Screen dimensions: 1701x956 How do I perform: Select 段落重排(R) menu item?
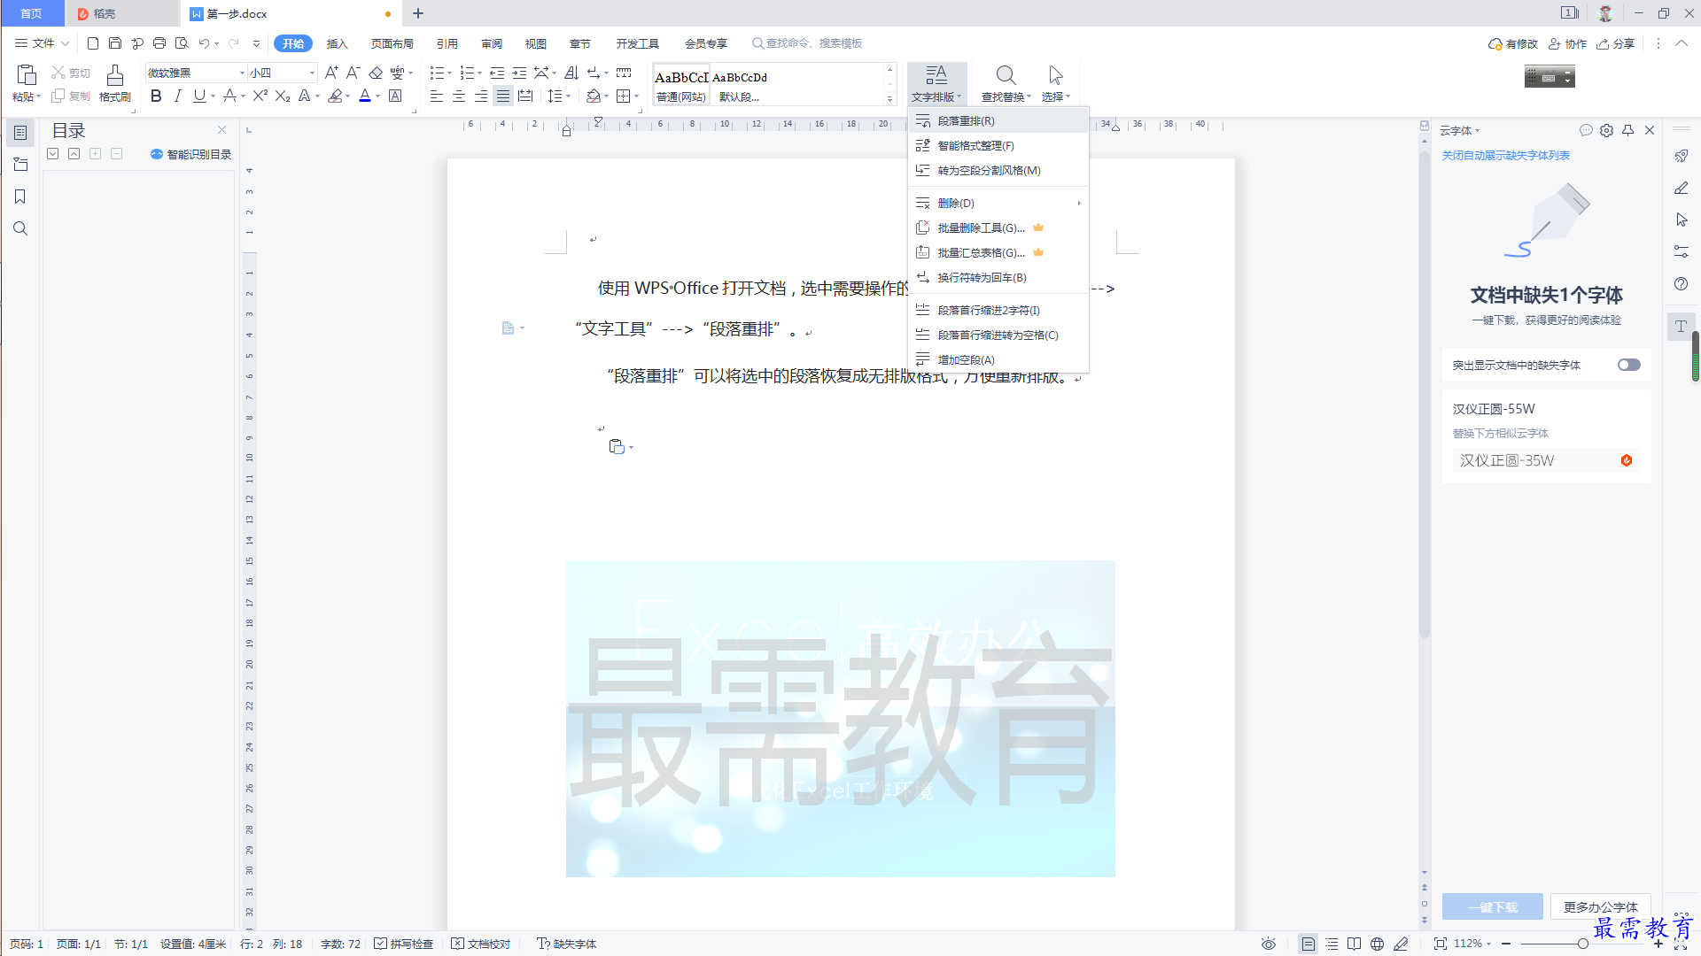coord(998,120)
